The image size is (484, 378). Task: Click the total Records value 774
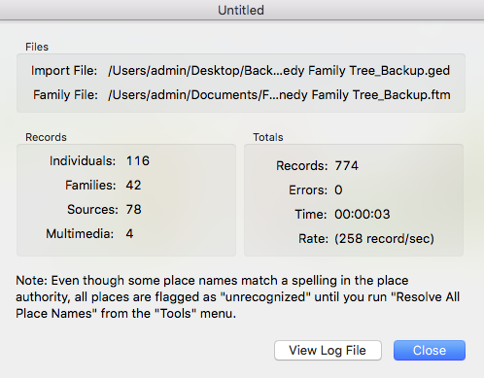click(346, 166)
